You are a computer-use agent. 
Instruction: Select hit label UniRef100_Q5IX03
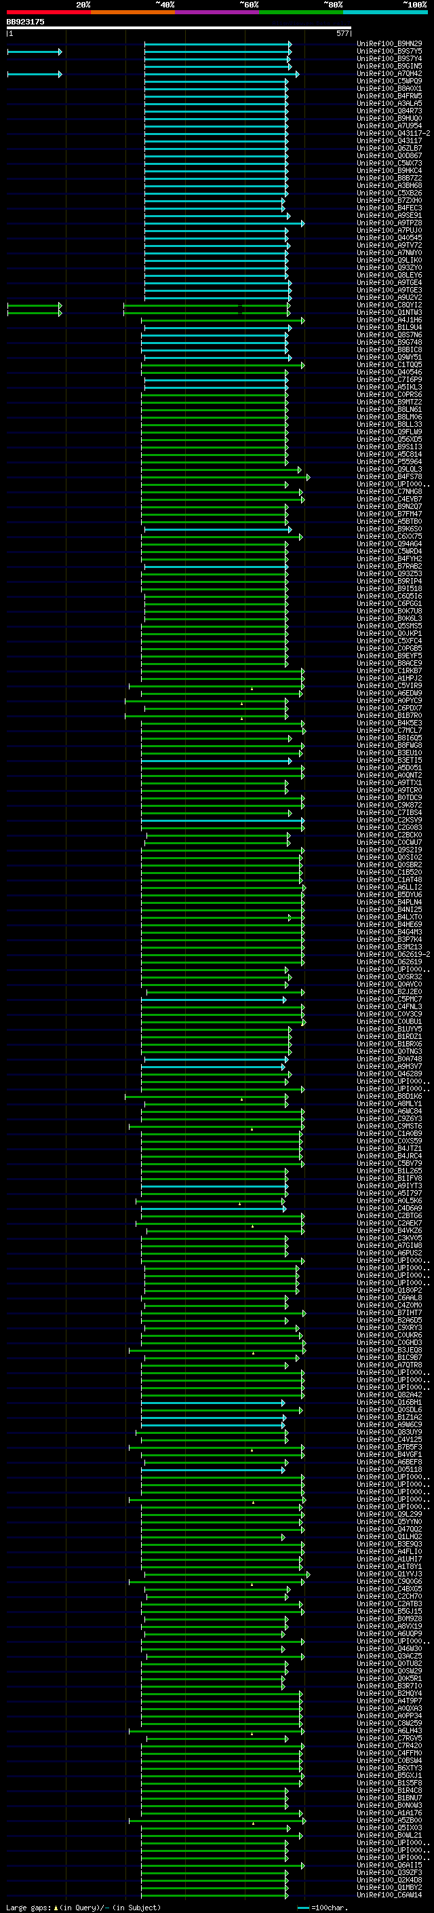(389, 1827)
